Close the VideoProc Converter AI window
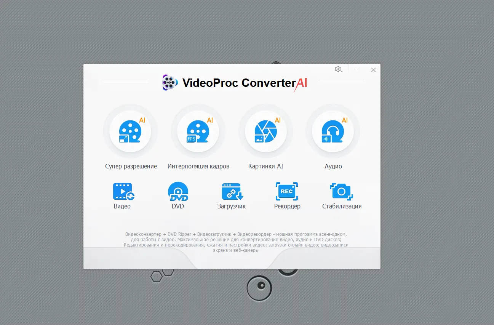Screen dimensions: 494x325 pyautogui.click(x=373, y=70)
